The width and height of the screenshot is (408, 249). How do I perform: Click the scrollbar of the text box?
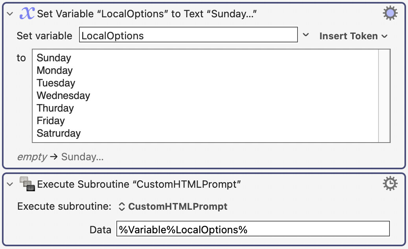click(x=384, y=96)
